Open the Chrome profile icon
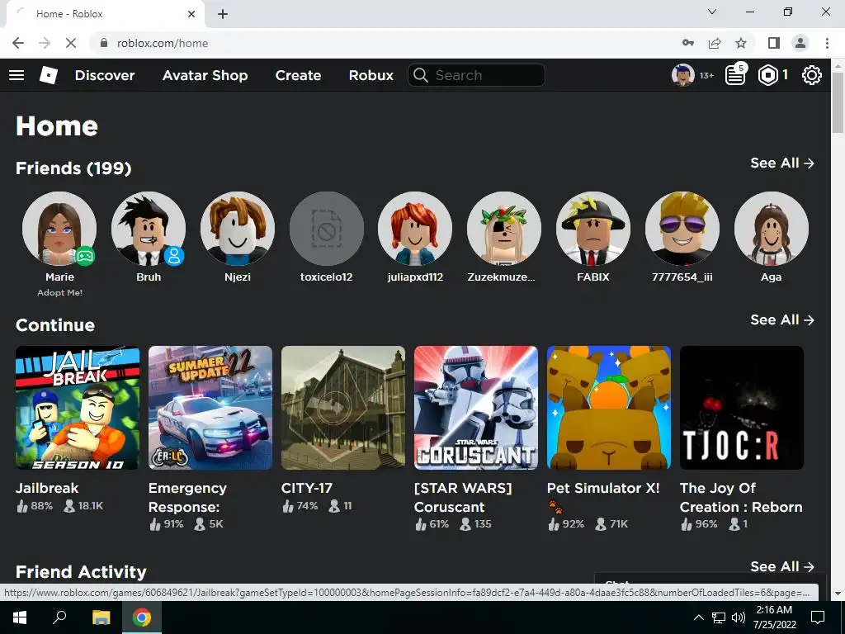This screenshot has height=634, width=845. [x=800, y=43]
